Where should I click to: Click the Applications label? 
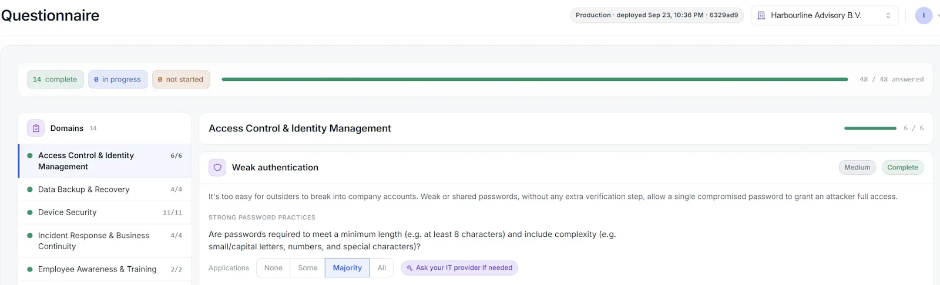229,268
